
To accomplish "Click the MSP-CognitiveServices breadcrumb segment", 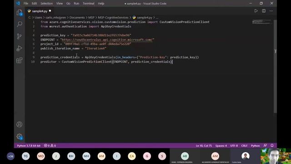I will (113, 17).
